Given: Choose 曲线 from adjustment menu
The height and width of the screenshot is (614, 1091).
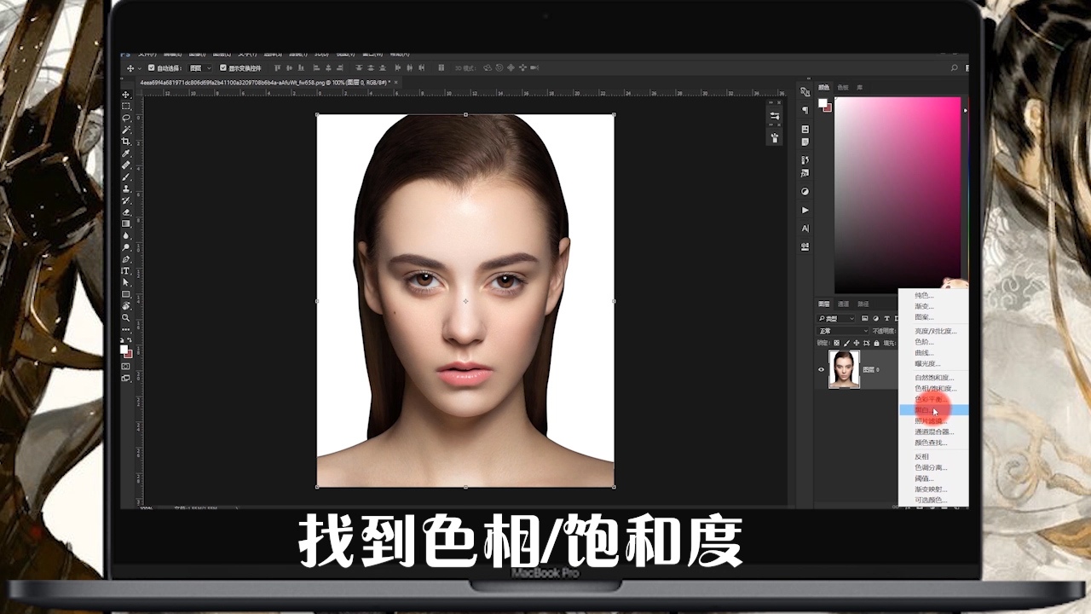Looking at the screenshot, I should pos(934,352).
